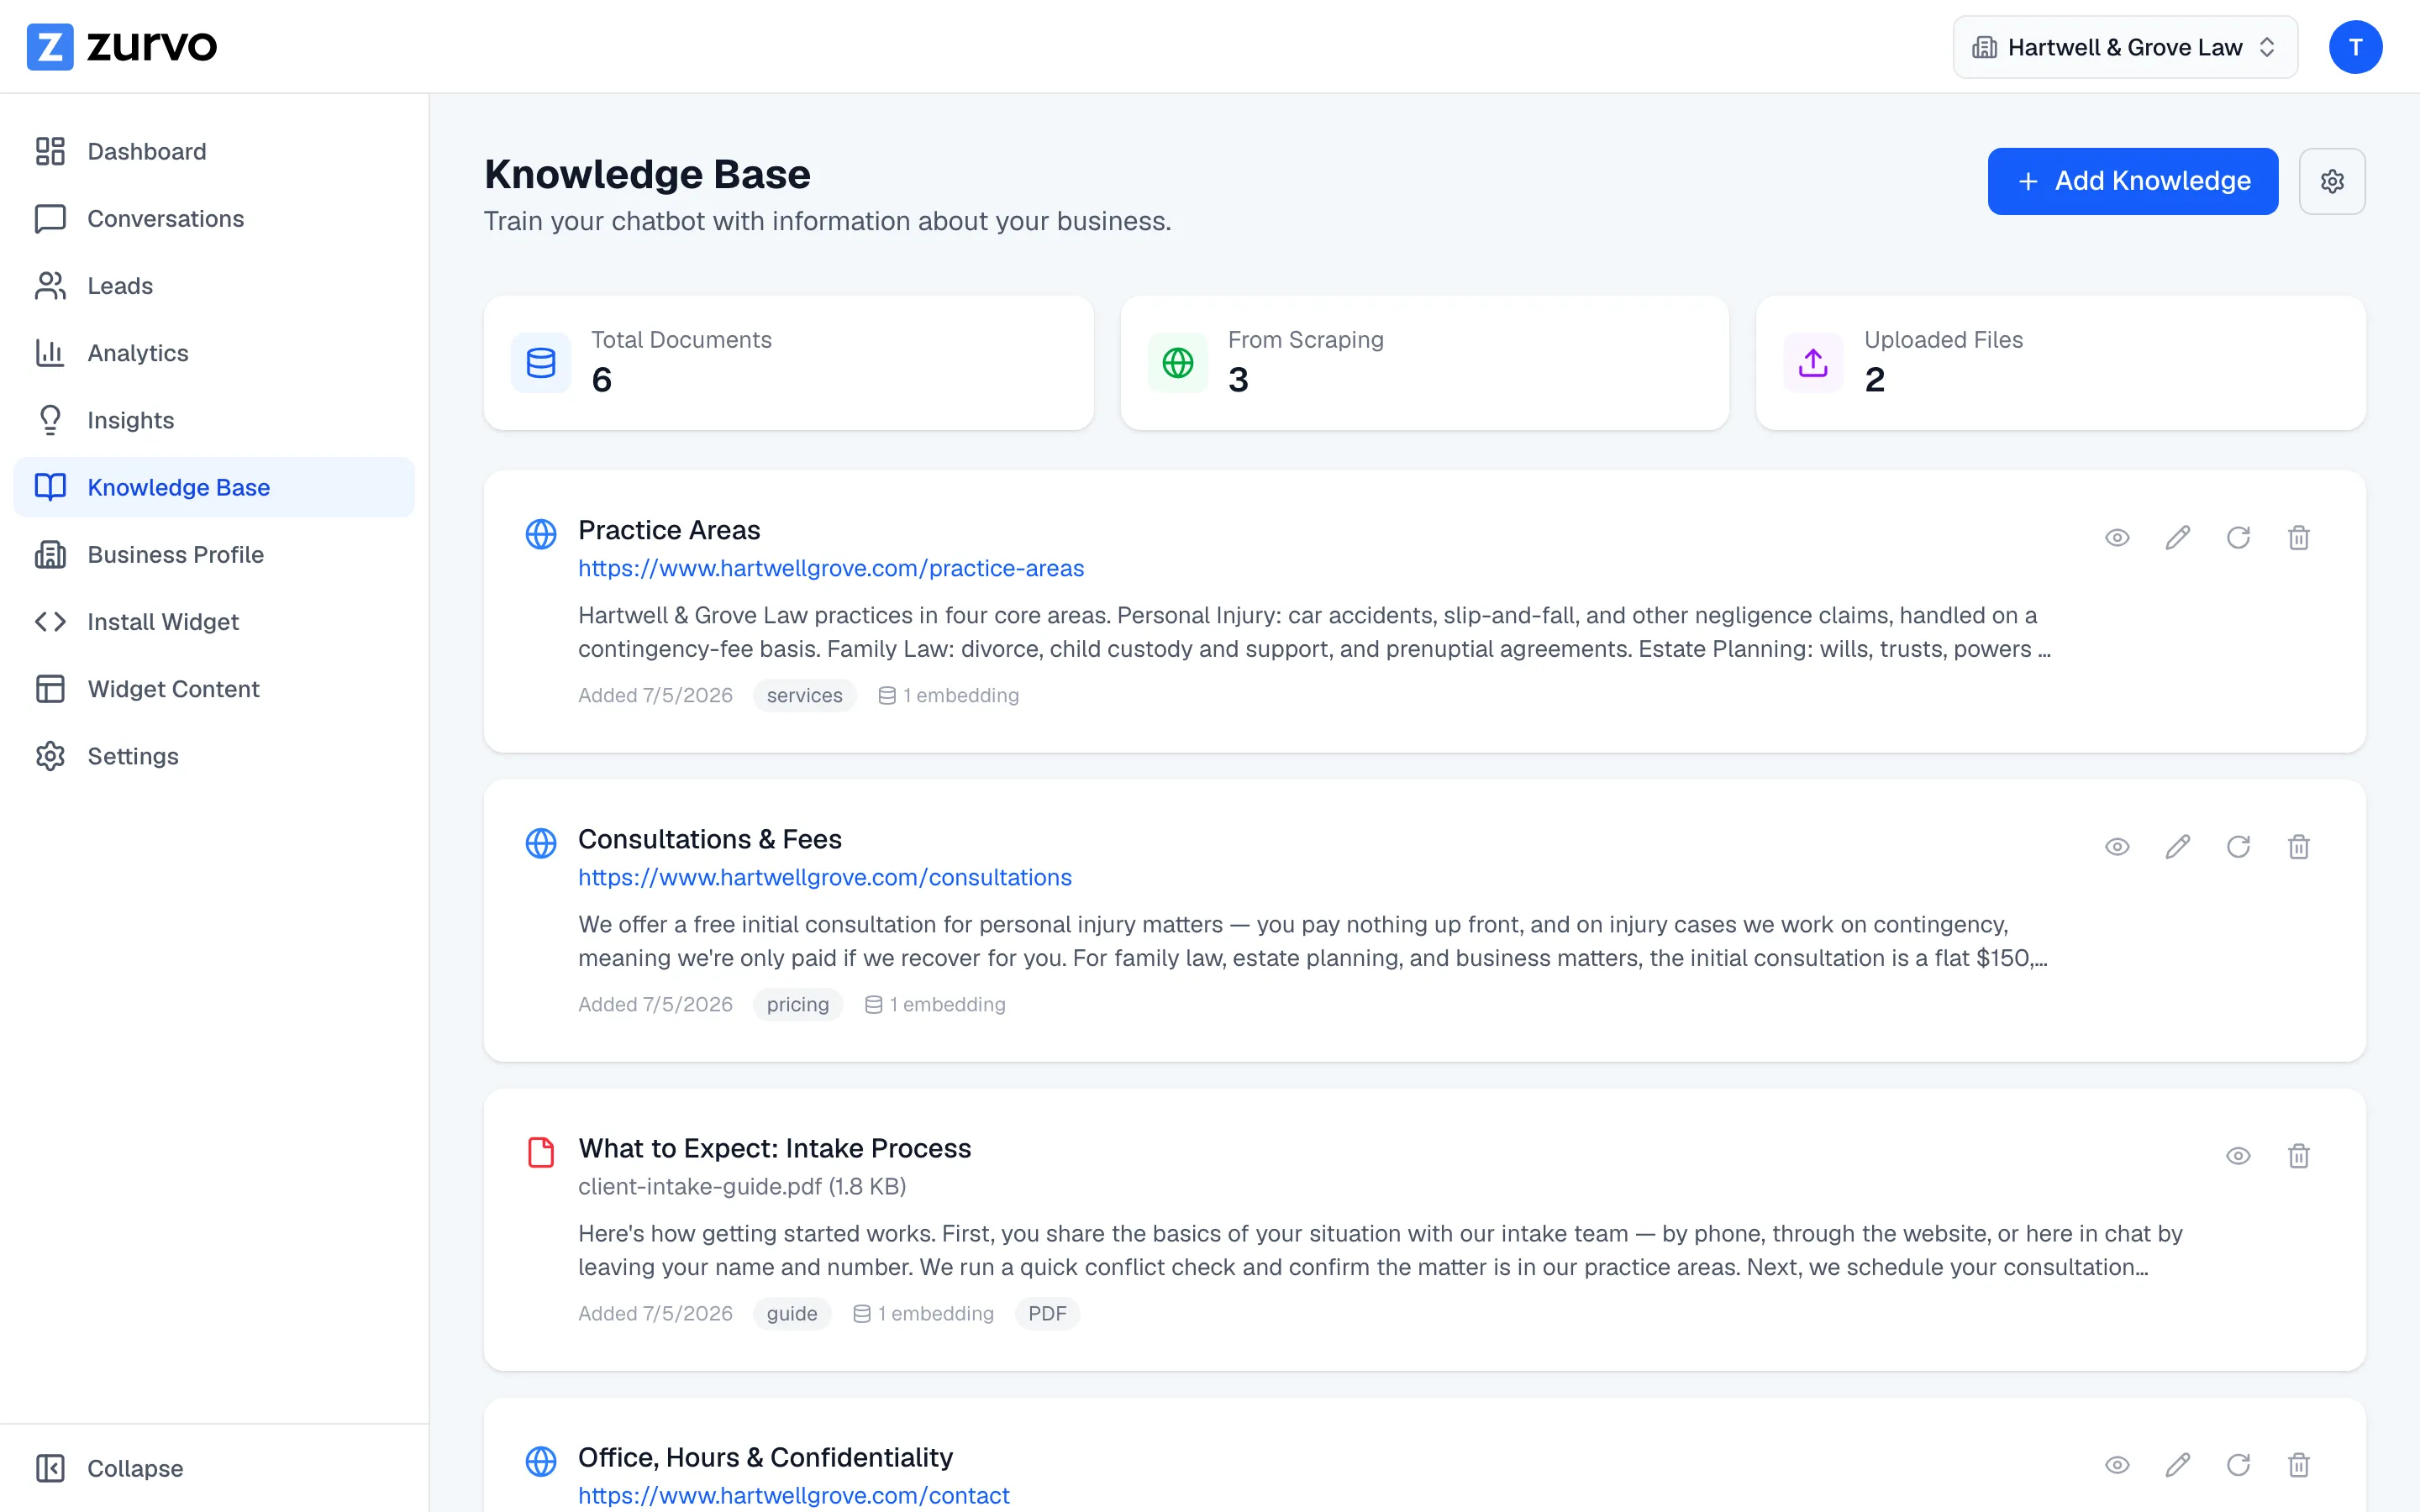2420x1512 pixels.
Task: Edit the Consultations & Fees entry
Action: click(x=2178, y=847)
